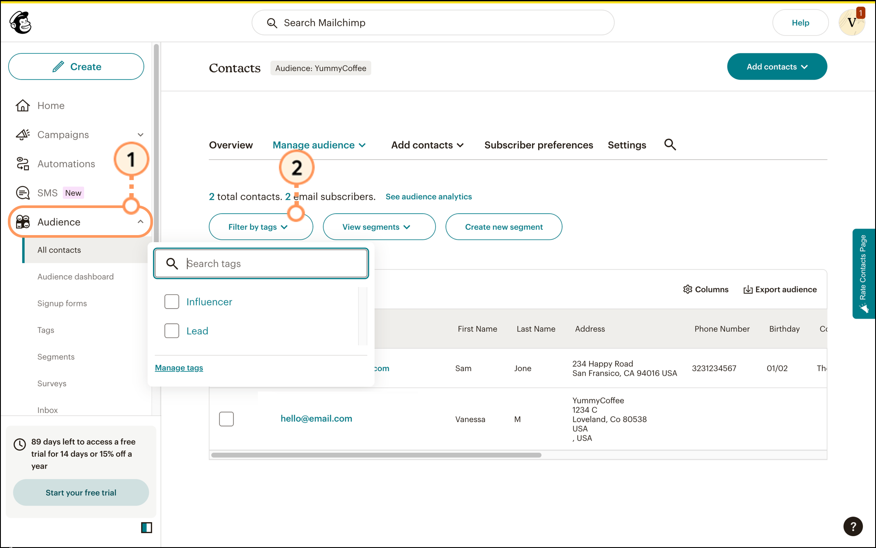The image size is (876, 548).
Task: Click the magnifier icon in Search tags
Action: 172,264
